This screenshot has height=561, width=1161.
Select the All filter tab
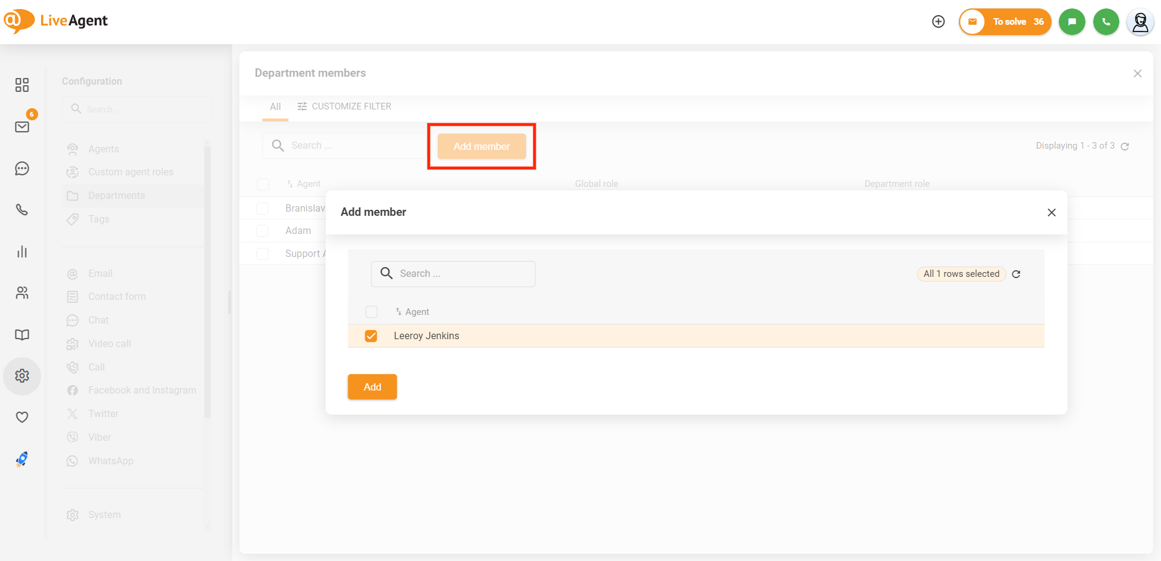point(275,107)
